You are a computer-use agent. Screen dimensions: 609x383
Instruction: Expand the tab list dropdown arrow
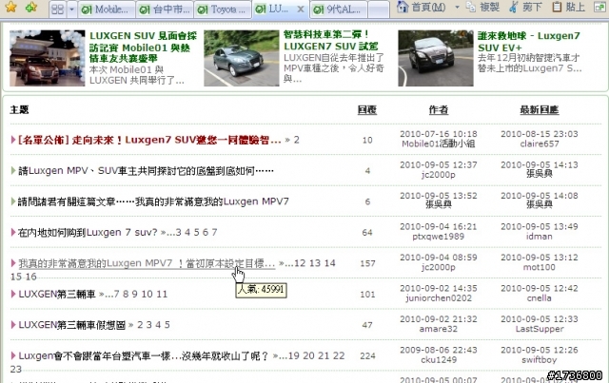click(71, 10)
